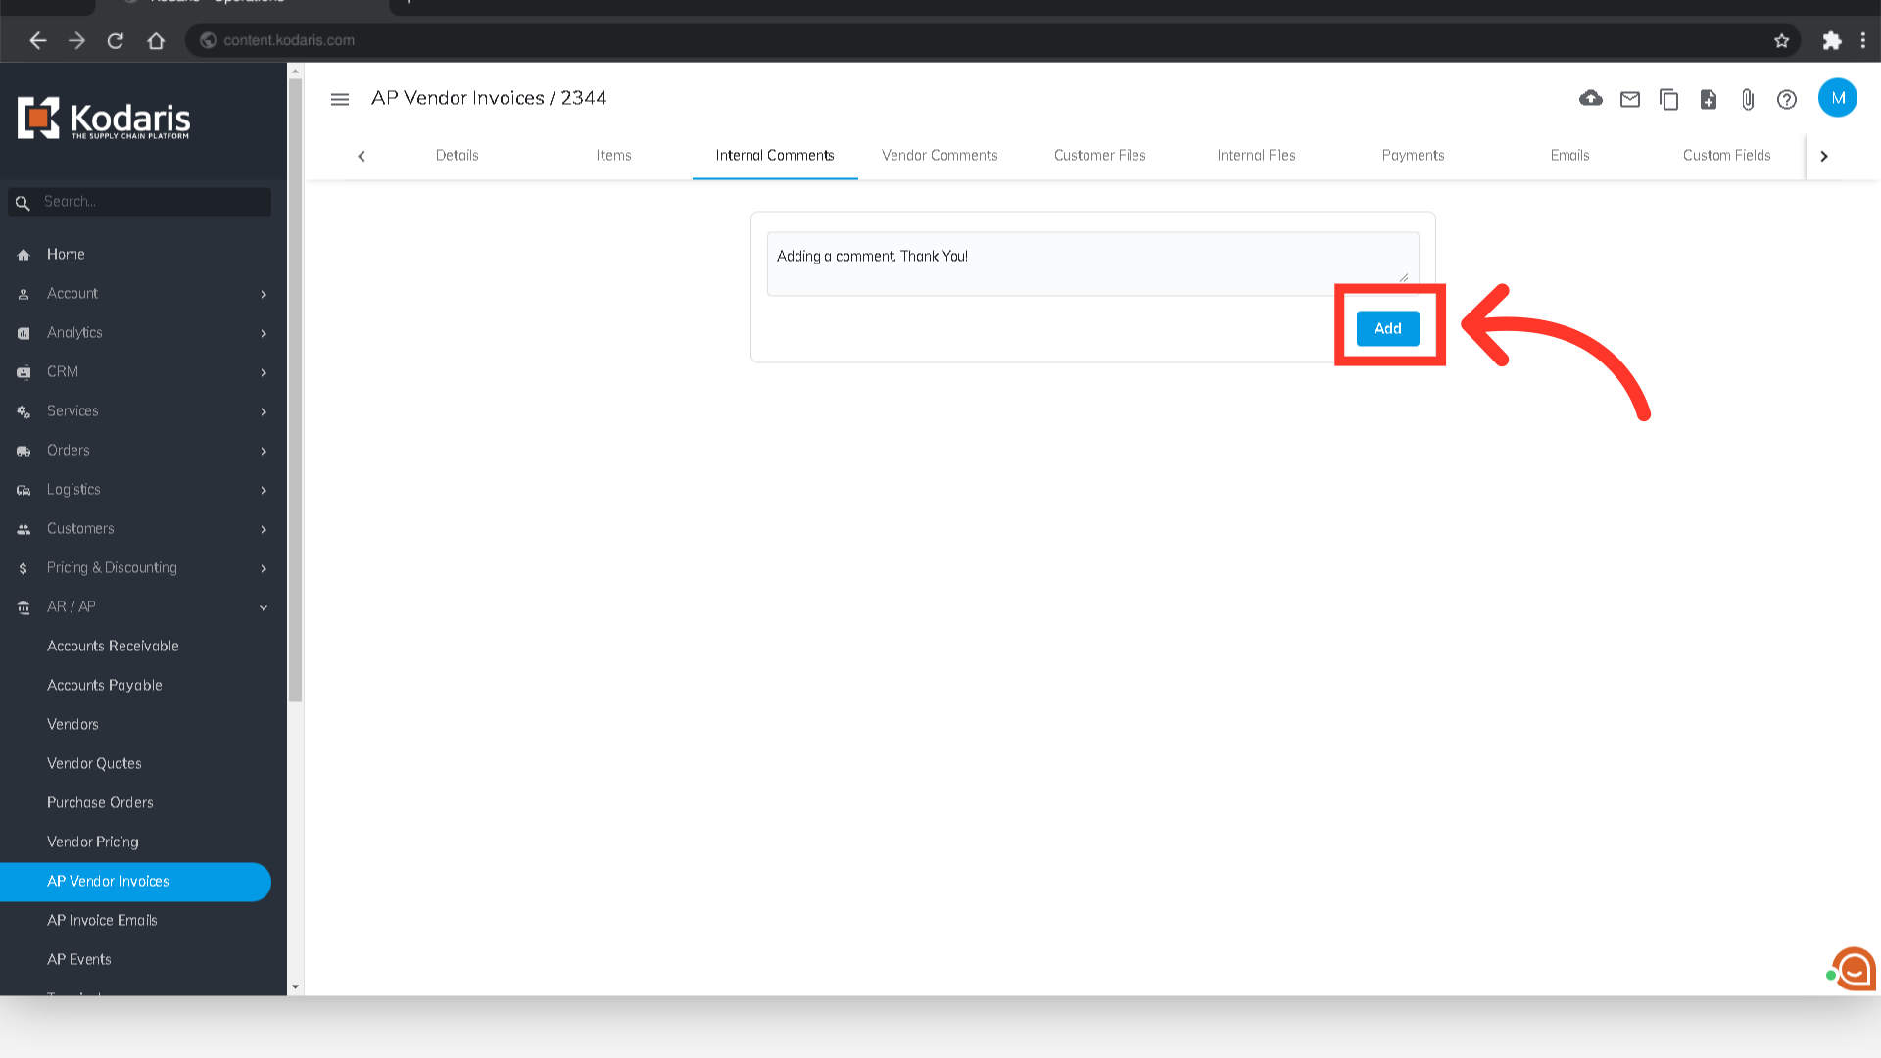Screen dimensions: 1881x1058
Task: Open the chat support widget
Action: 1854,970
